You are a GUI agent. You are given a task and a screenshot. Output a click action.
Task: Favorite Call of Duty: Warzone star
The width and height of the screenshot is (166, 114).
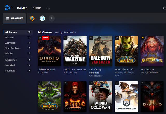click(65, 38)
